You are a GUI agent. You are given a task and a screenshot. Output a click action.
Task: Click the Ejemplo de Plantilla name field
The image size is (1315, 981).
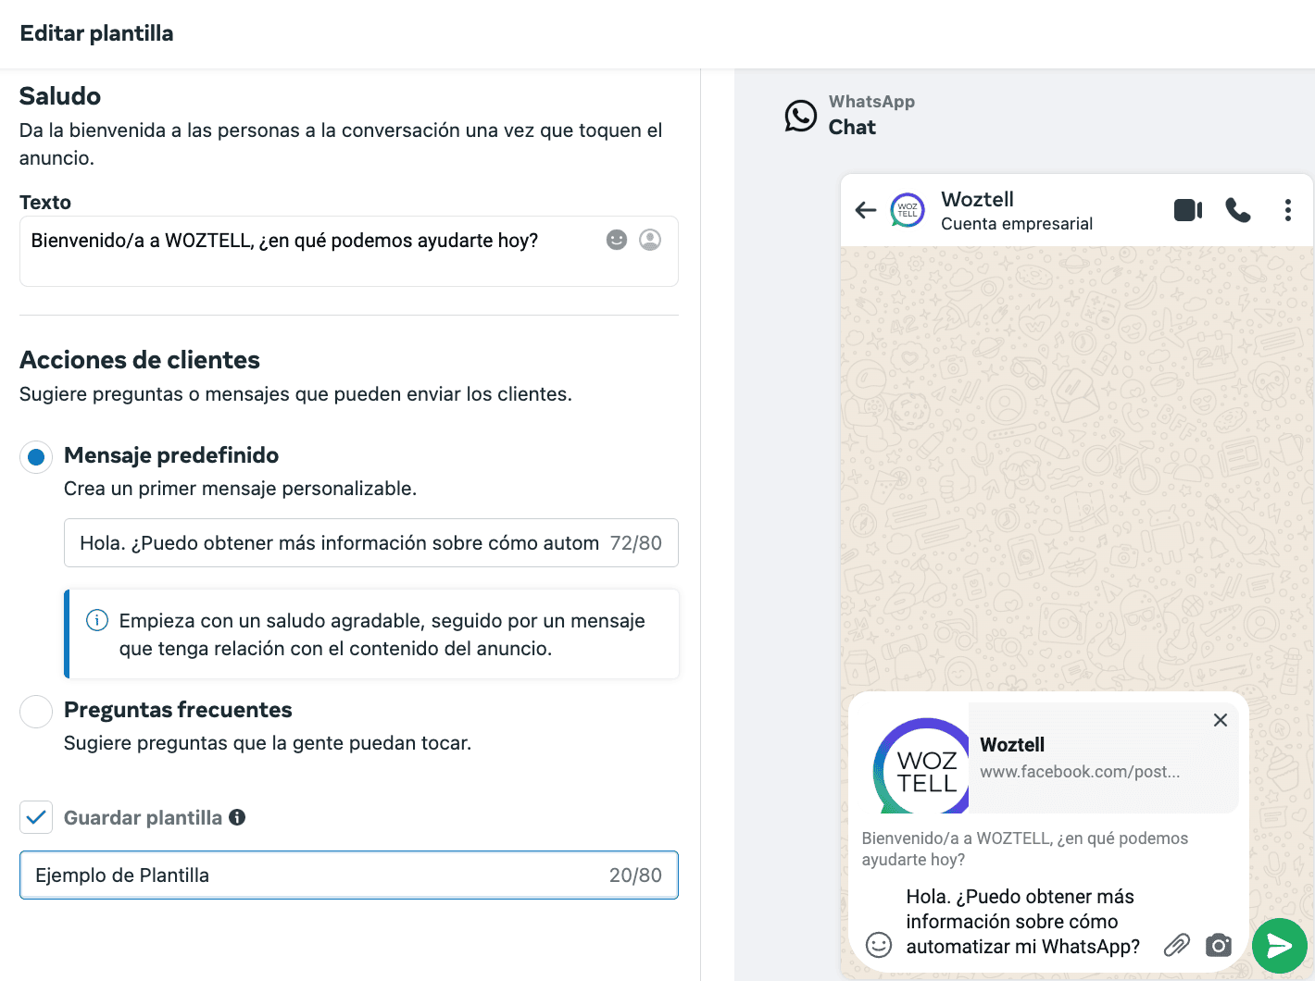[349, 875]
